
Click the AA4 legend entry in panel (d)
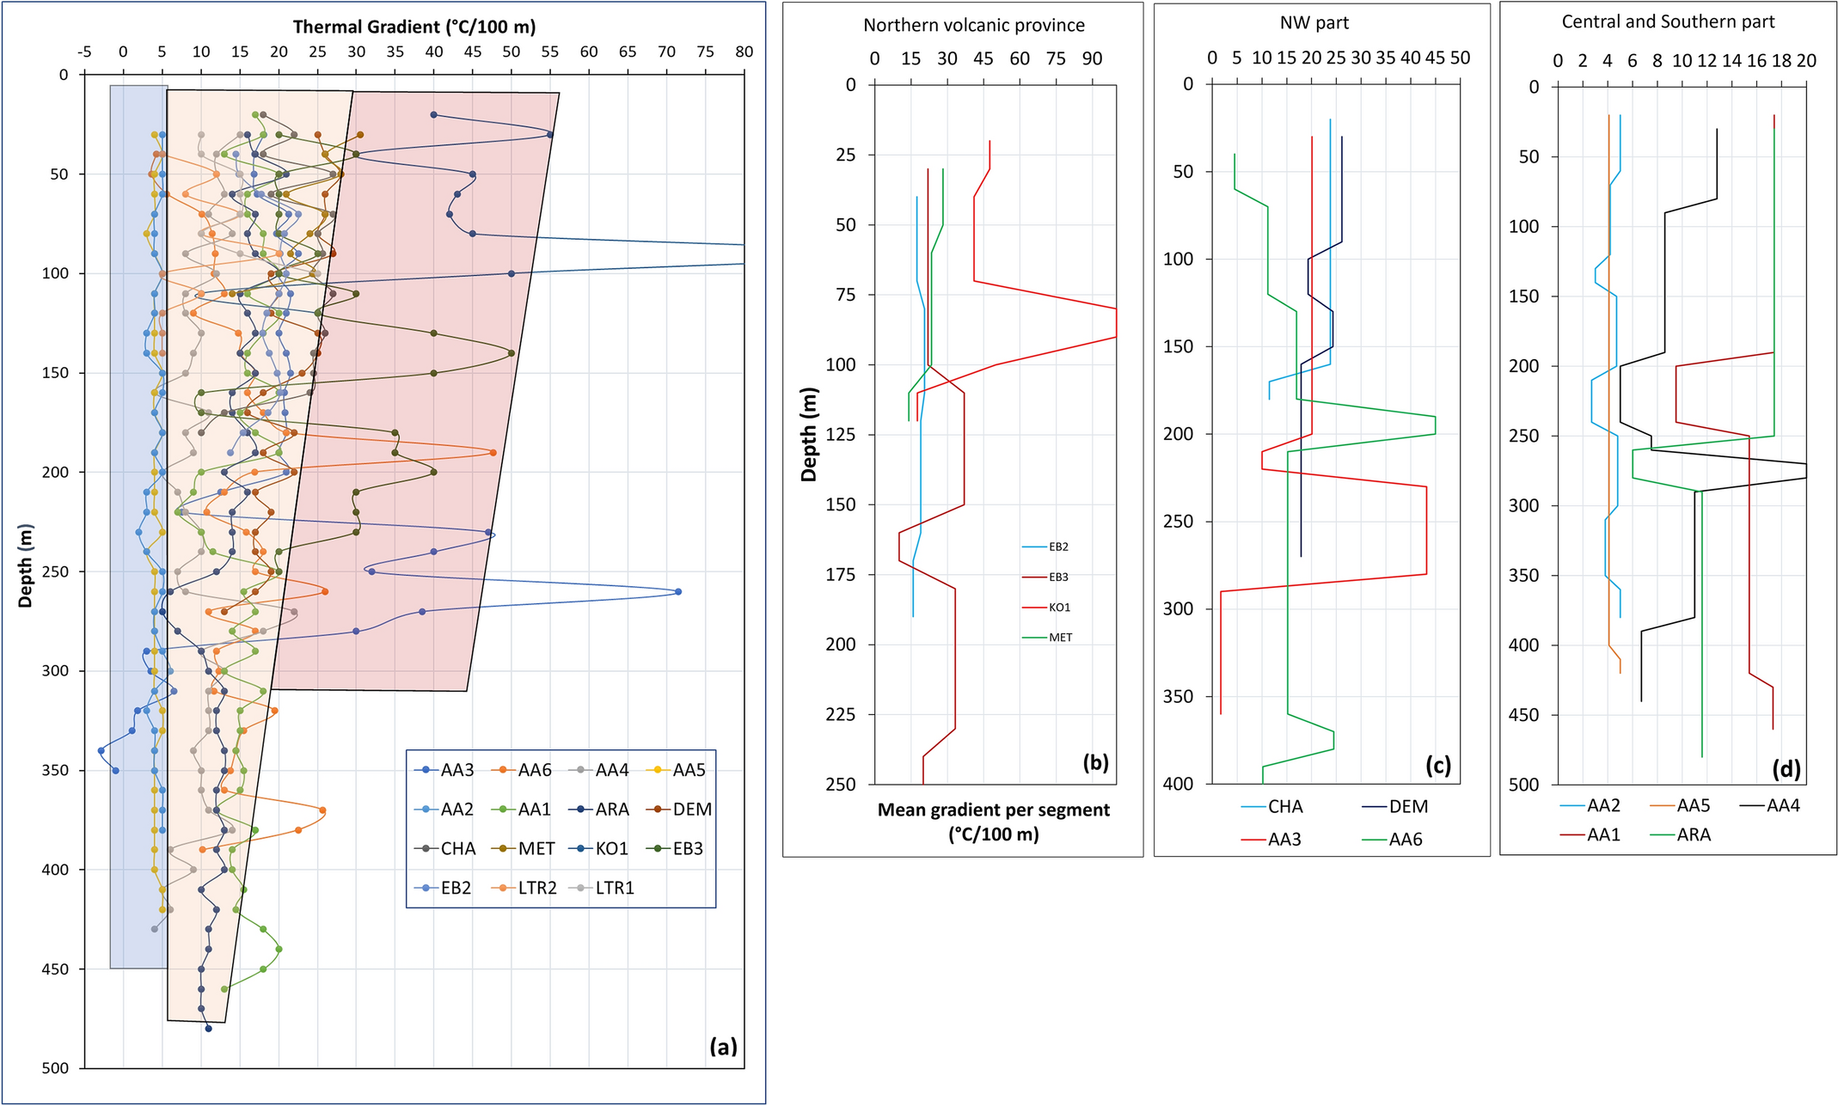tap(1771, 805)
